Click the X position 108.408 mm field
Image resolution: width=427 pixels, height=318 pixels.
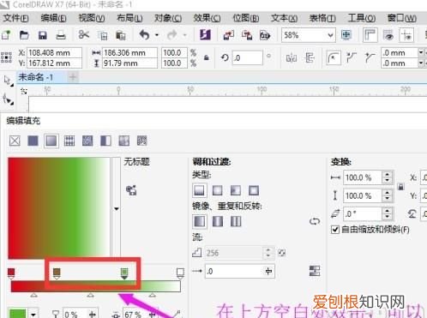click(54, 53)
